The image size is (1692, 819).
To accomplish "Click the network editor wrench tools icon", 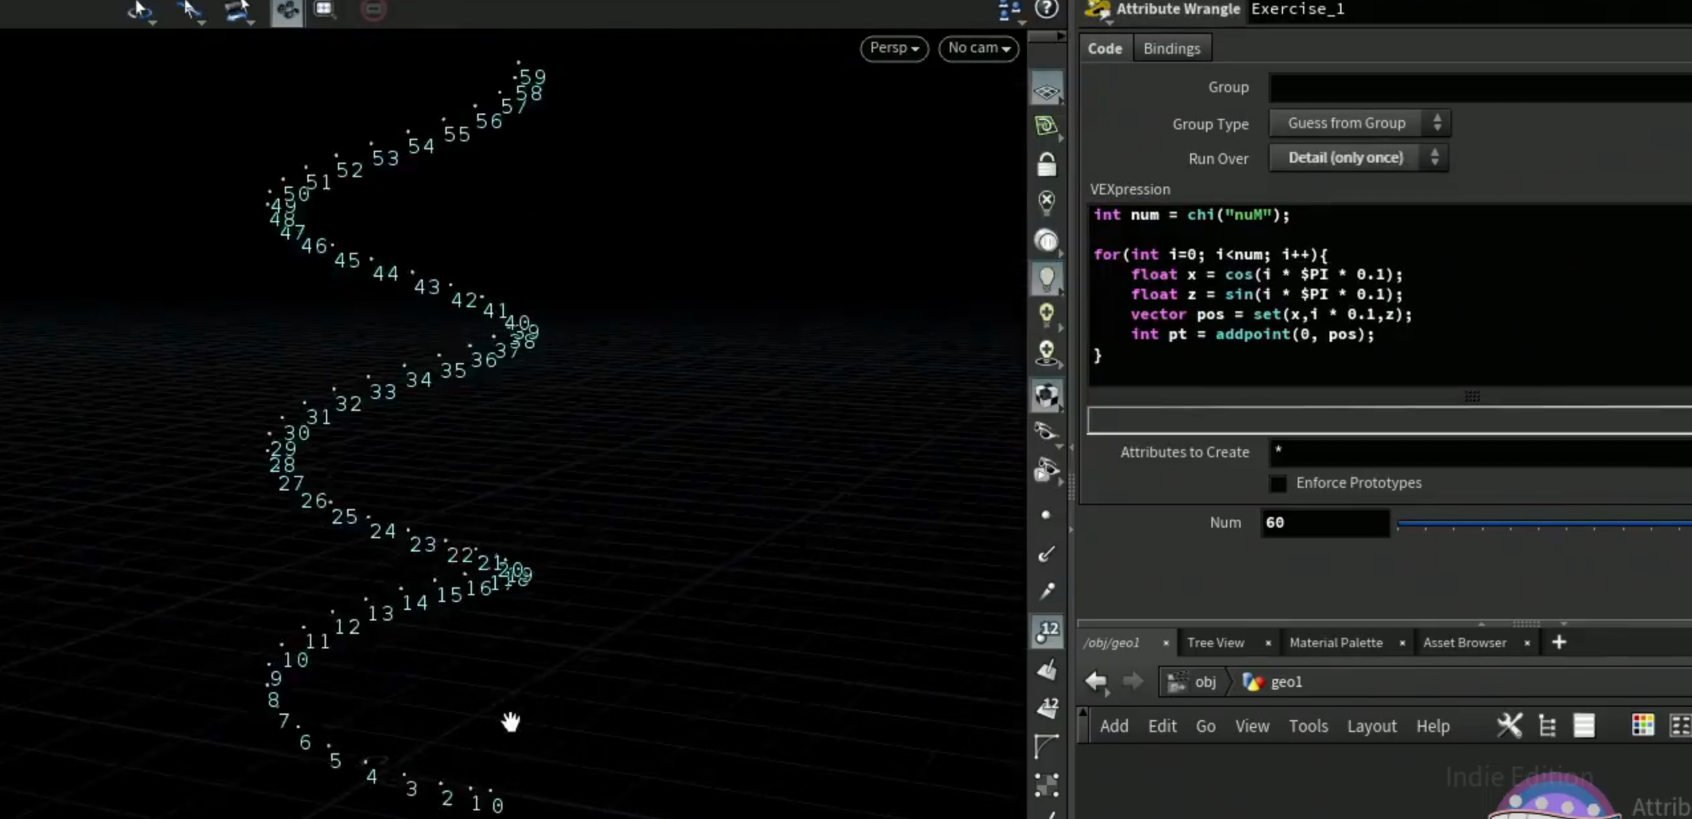I will click(x=1509, y=725).
